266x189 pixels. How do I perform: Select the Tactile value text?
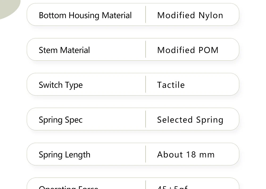(x=171, y=85)
